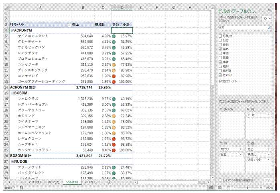
Task: Click the red circle icon in the カッタチェックアウト row
Action: pyautogui.click(x=114, y=150)
